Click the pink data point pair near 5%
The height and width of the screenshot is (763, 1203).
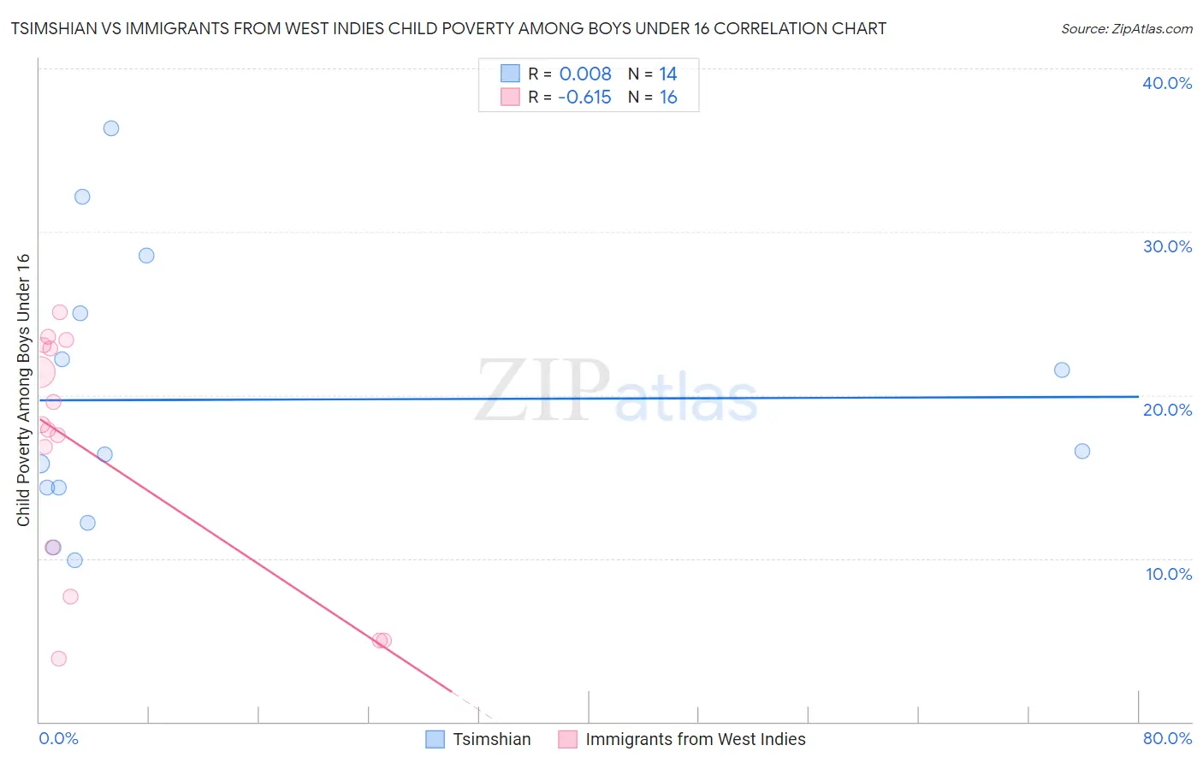382,641
